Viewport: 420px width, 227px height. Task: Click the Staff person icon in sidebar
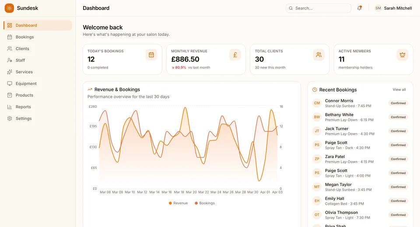tap(10, 60)
